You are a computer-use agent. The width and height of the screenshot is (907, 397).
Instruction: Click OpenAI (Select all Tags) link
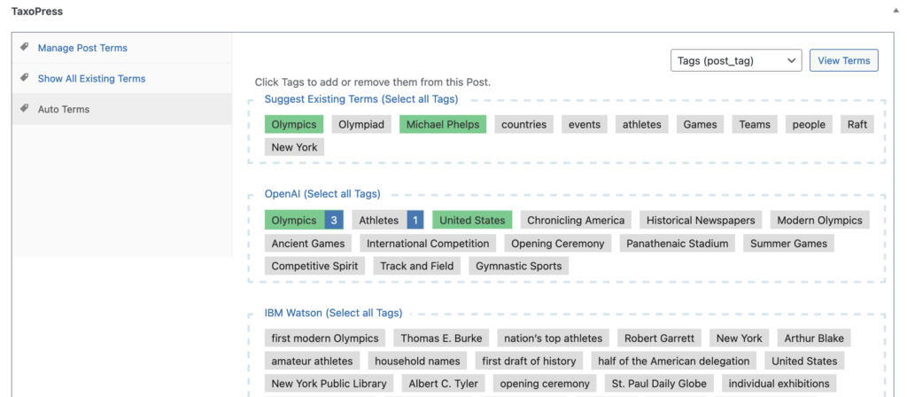coord(322,194)
